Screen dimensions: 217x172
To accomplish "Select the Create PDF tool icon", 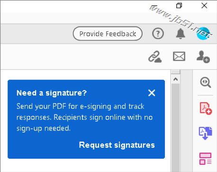I will 206,108.
